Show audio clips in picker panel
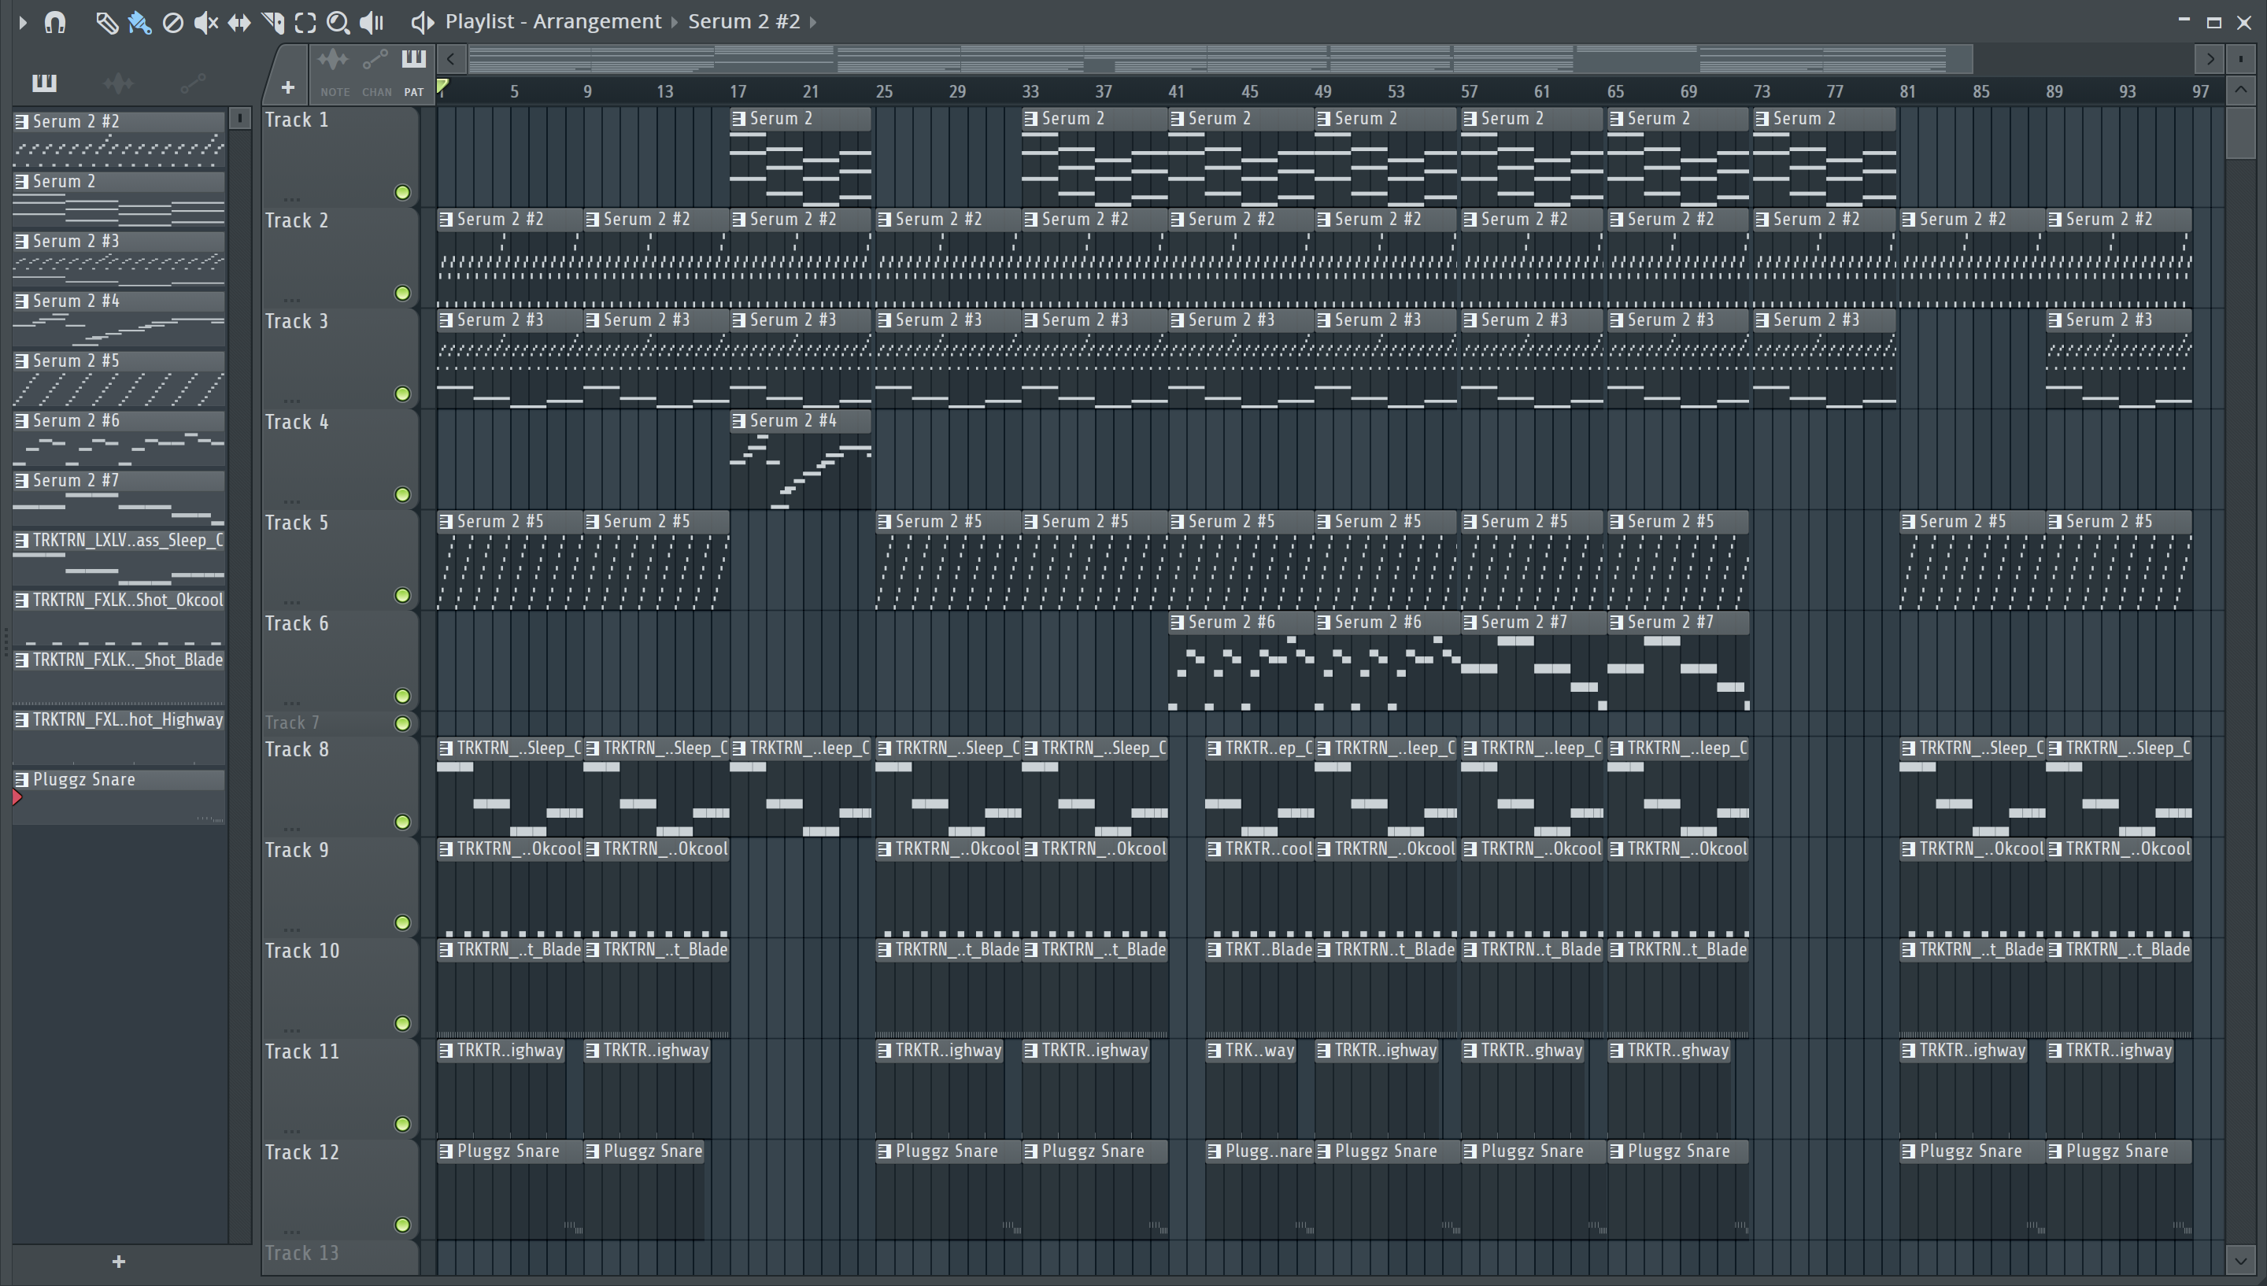The width and height of the screenshot is (2267, 1286). coord(118,83)
